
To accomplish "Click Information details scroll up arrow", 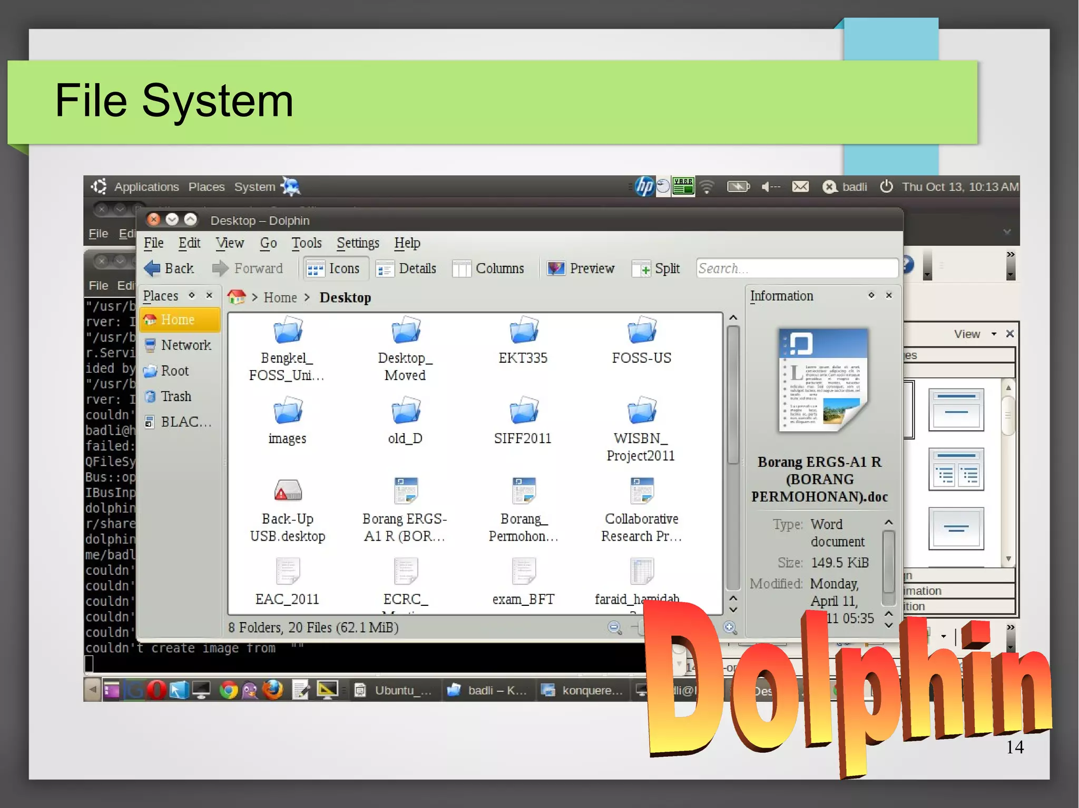I will click(889, 522).
